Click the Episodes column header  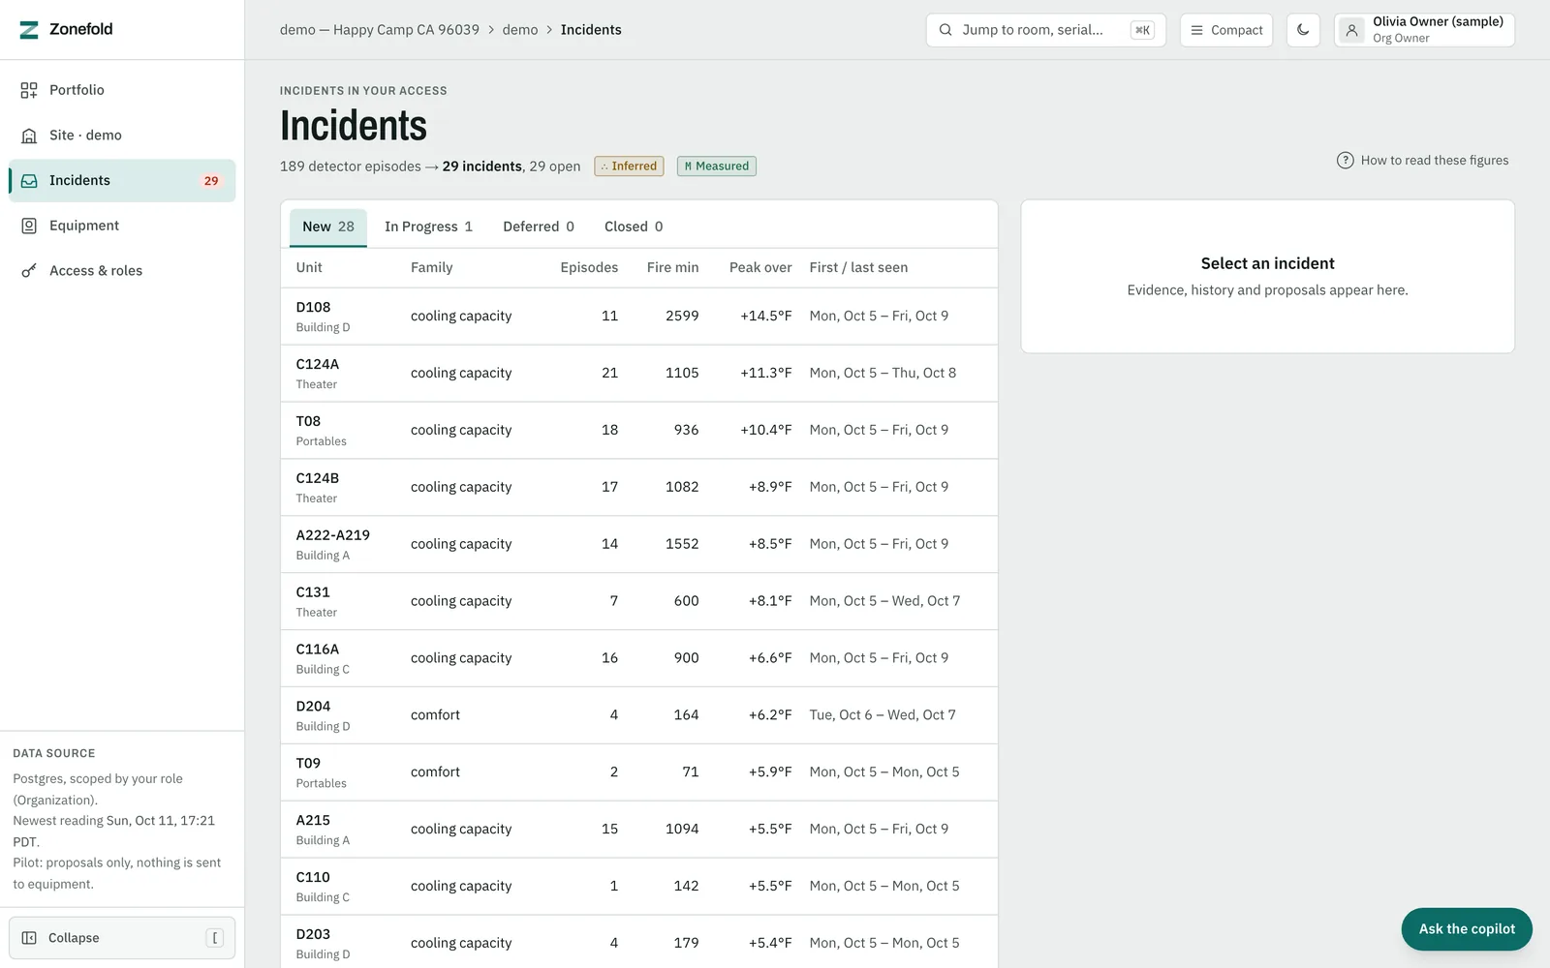(x=589, y=268)
